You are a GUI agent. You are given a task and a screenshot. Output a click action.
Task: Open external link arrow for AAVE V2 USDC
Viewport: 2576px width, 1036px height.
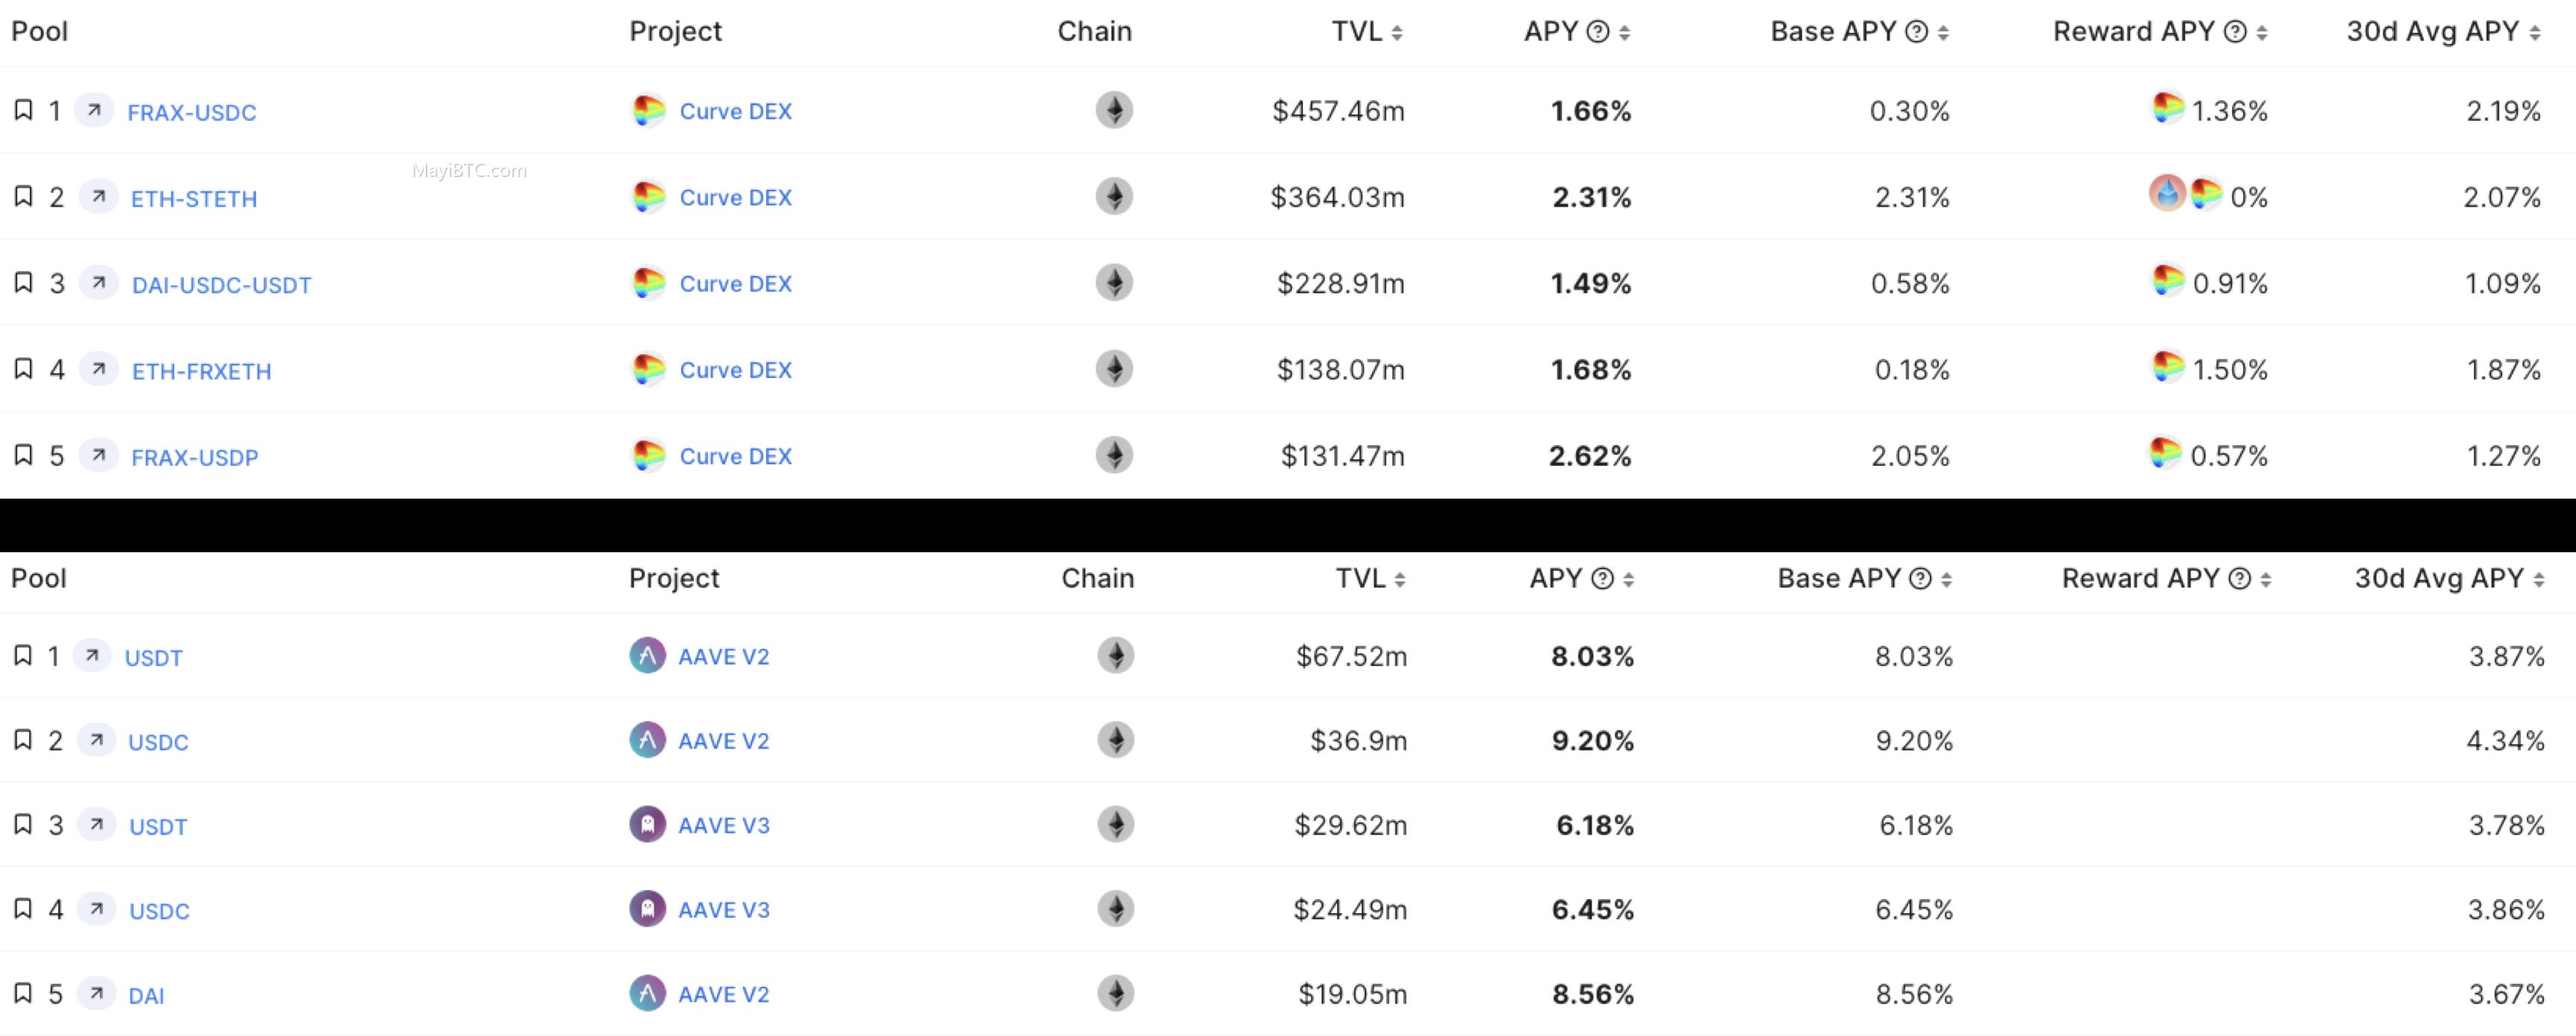click(x=96, y=740)
